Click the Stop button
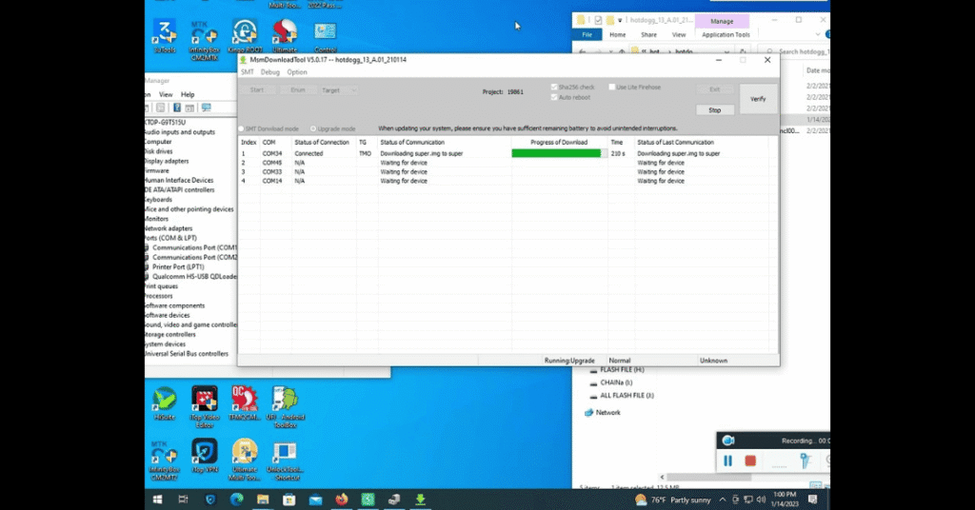 [715, 110]
